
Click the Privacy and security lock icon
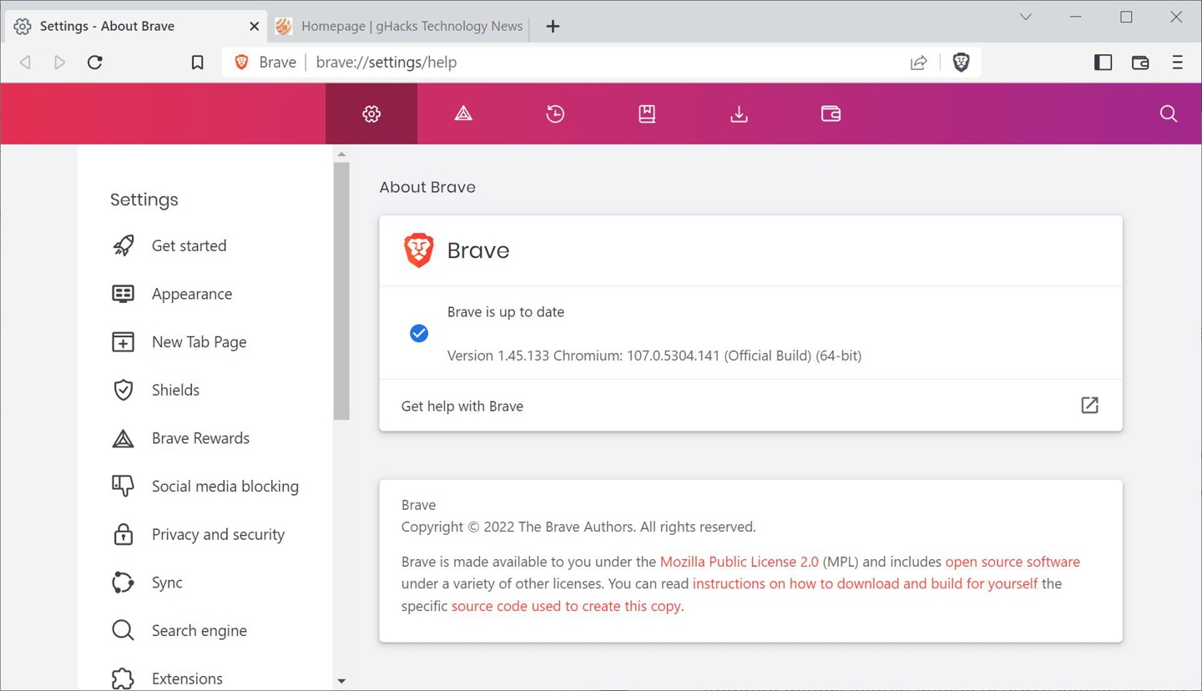pyautogui.click(x=123, y=534)
